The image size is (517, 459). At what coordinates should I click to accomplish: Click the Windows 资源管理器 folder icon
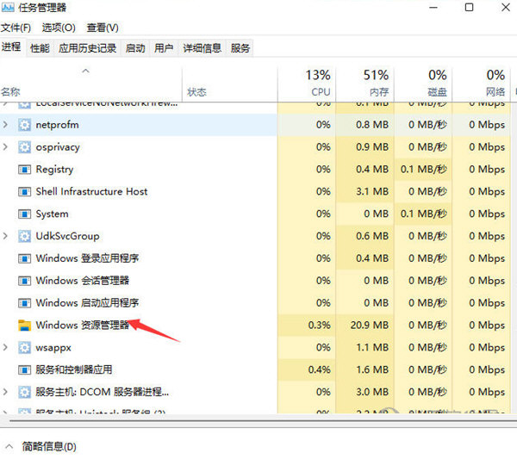coord(24,326)
